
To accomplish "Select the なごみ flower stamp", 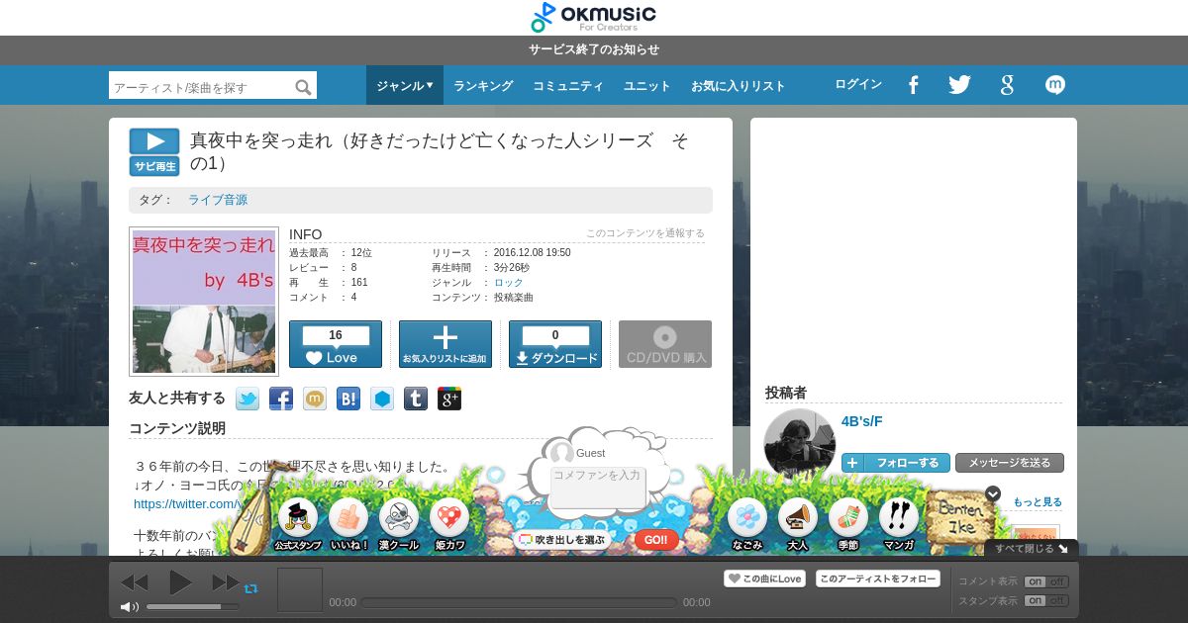I will [747, 524].
